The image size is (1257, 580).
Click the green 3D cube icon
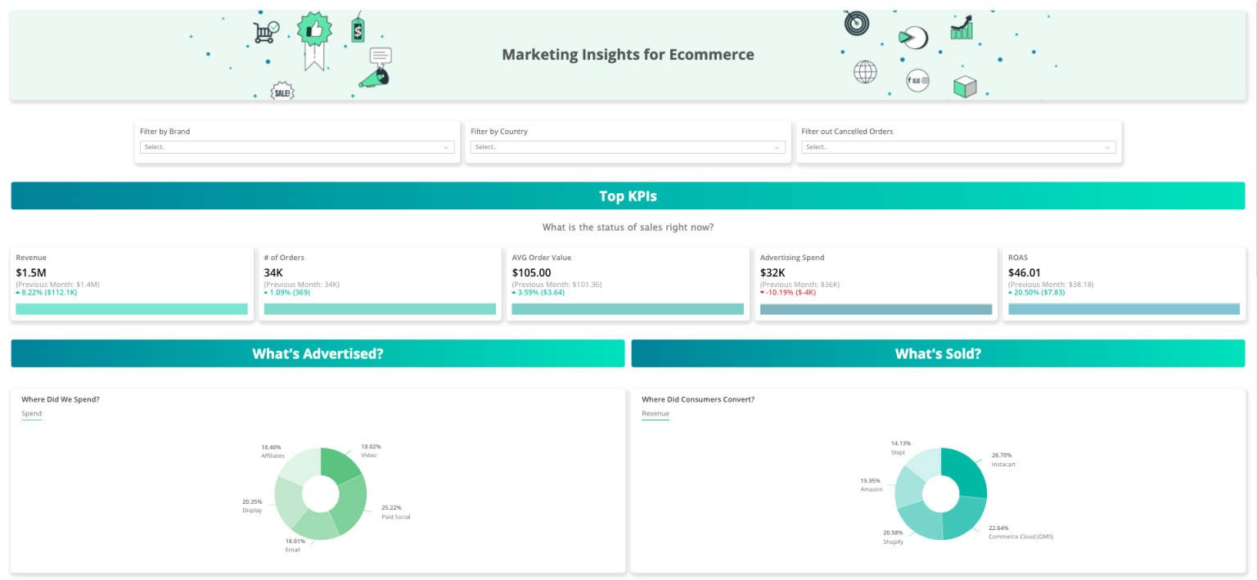(965, 85)
